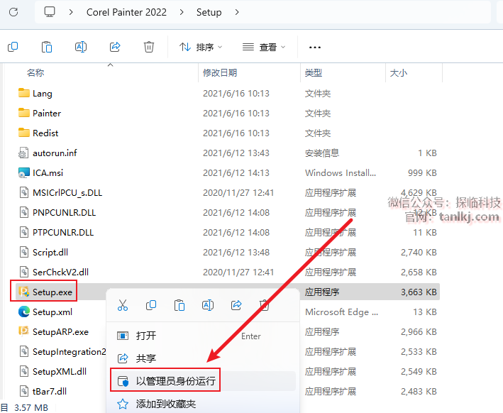This screenshot has height=413, width=503.
Task: Select the Lang folder icon
Action: 24,93
